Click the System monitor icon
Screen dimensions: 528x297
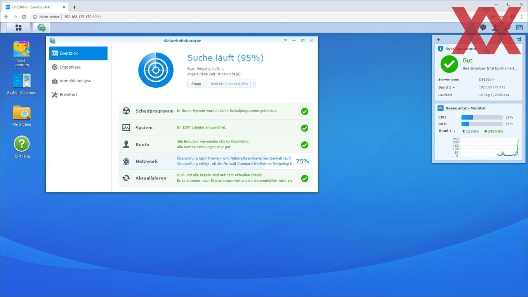[x=126, y=128]
